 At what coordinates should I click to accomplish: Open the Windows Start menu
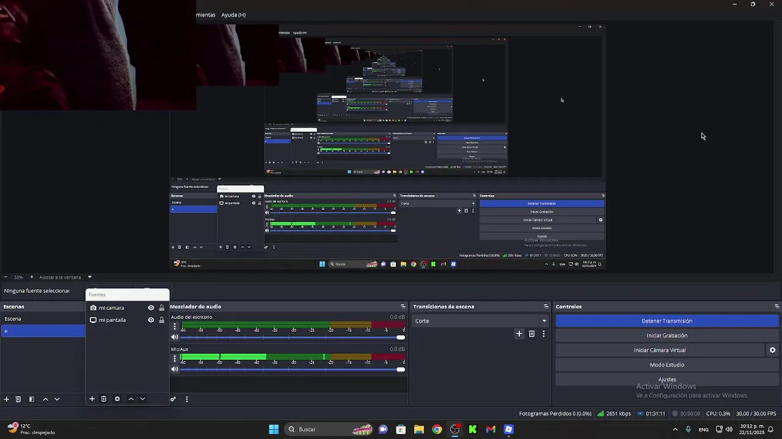(274, 429)
